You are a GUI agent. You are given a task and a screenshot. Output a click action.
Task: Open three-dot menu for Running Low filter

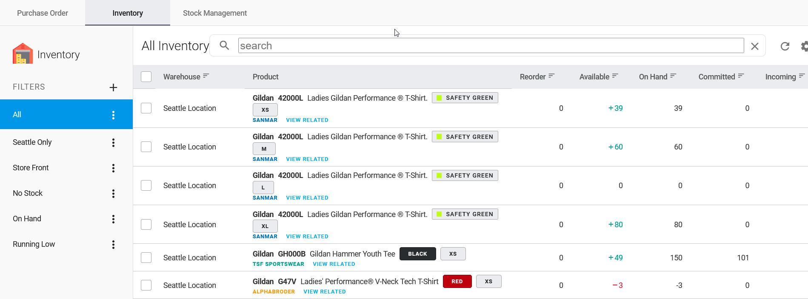click(113, 245)
